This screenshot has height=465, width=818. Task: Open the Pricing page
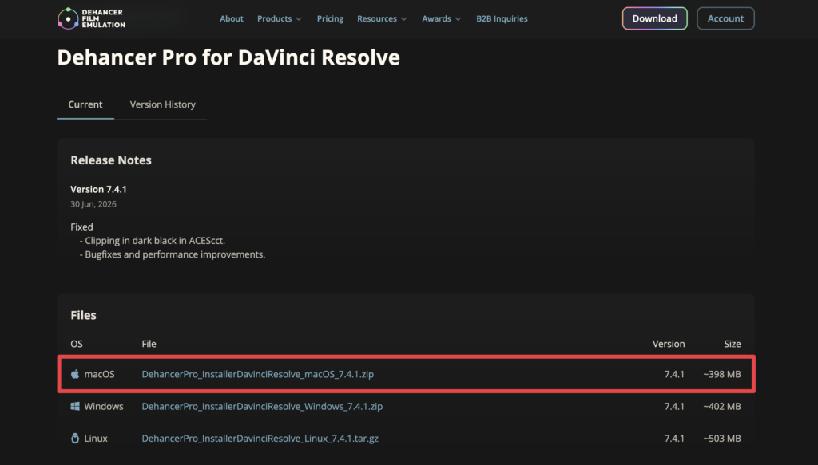coord(330,19)
